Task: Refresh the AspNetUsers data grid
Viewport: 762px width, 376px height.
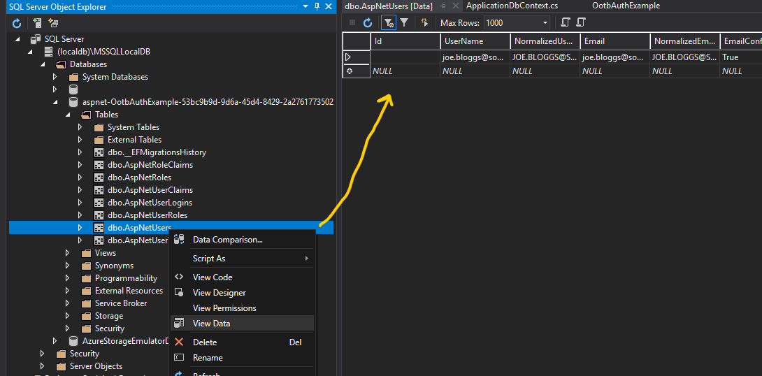Action: [368, 22]
